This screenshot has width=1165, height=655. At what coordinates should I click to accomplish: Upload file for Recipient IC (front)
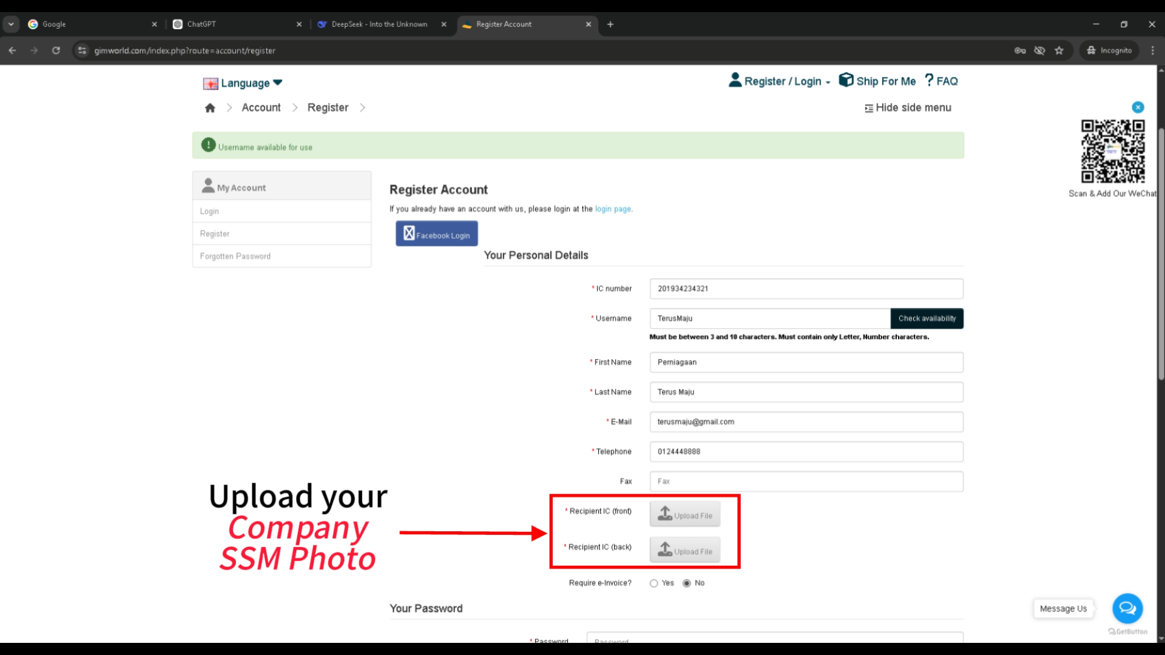coord(684,515)
